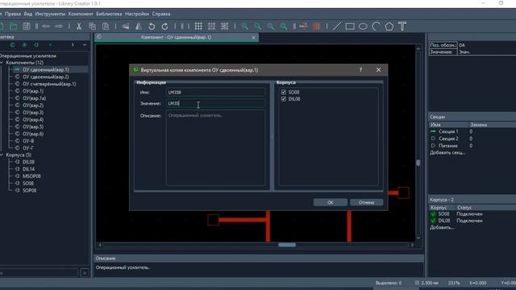Click the red pin tool icon
The width and height of the screenshot is (516, 290).
tap(304, 27)
